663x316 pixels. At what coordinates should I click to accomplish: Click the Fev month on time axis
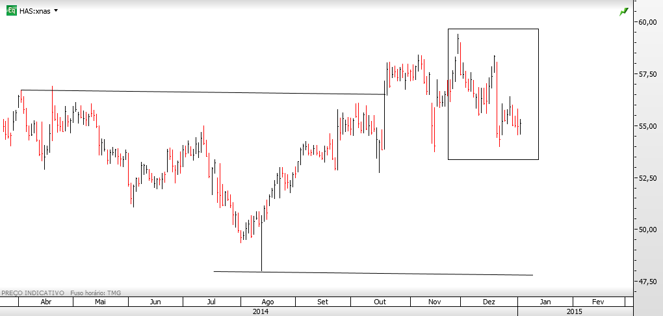(598, 302)
